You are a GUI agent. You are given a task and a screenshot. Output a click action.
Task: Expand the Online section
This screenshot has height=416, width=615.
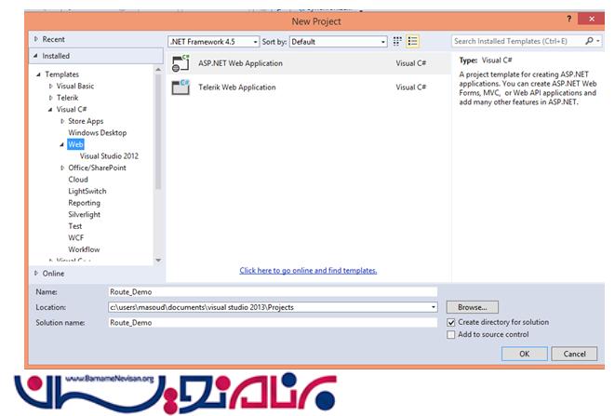click(x=36, y=274)
